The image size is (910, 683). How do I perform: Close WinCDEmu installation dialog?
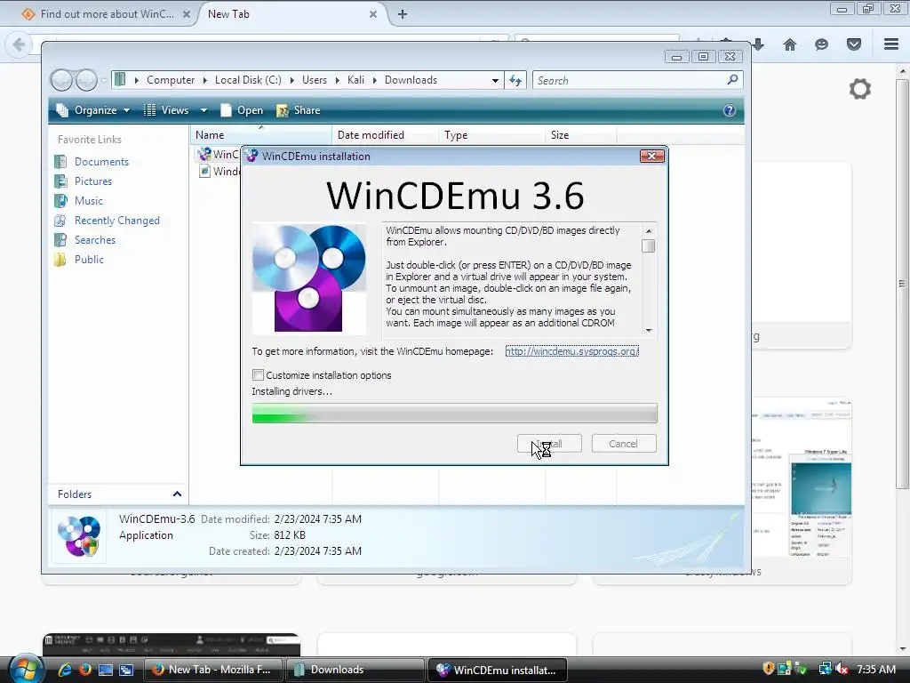pyautogui.click(x=651, y=157)
